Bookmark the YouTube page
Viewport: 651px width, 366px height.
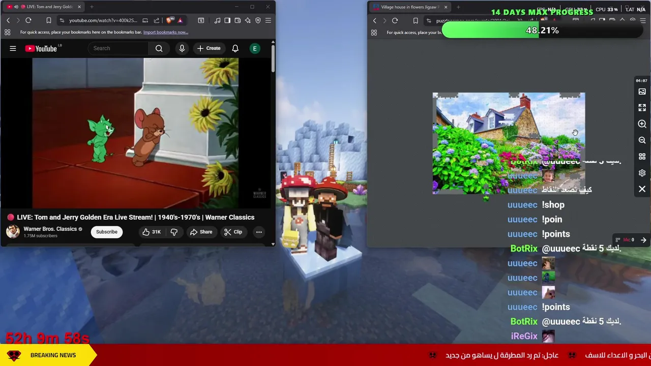[x=48, y=20]
